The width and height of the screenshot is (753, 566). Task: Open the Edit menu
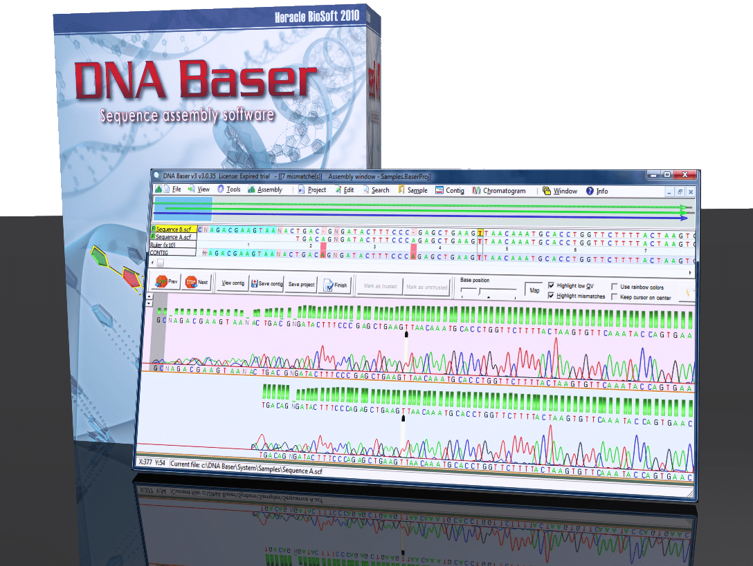click(x=349, y=190)
